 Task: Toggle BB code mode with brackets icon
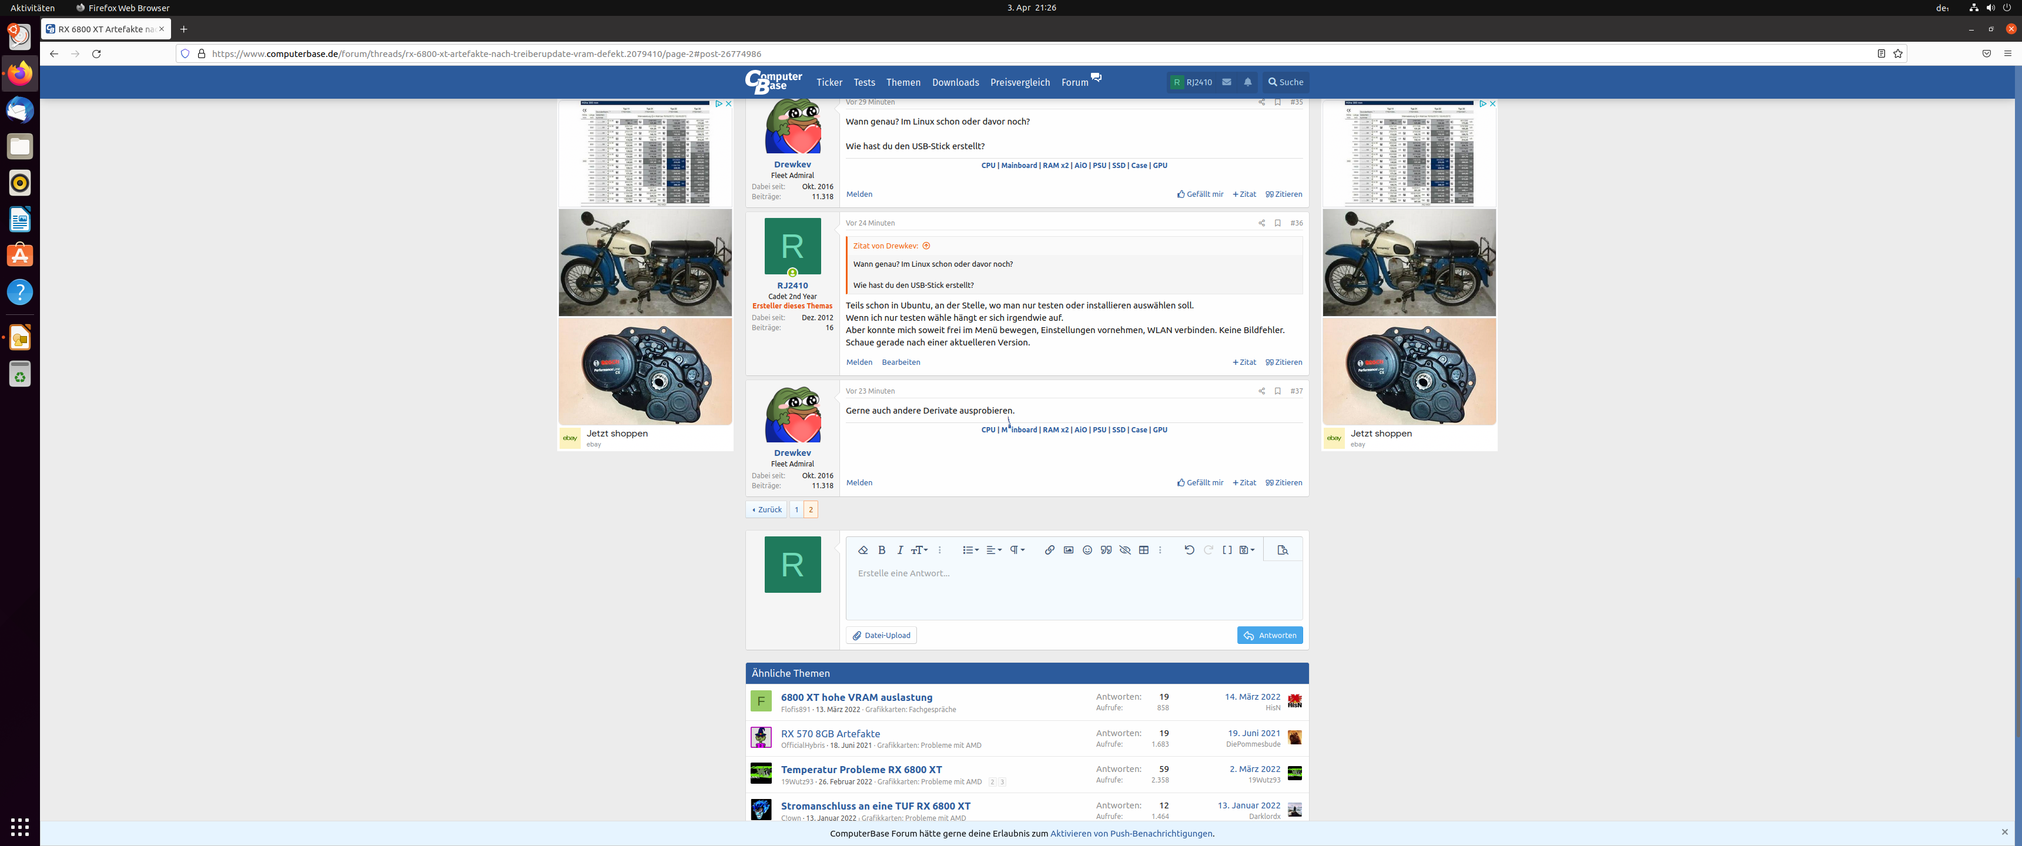(1227, 550)
